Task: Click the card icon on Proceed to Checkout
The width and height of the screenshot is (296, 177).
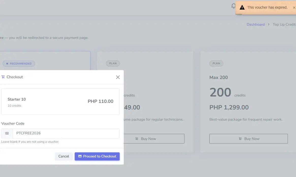Action: [80, 156]
